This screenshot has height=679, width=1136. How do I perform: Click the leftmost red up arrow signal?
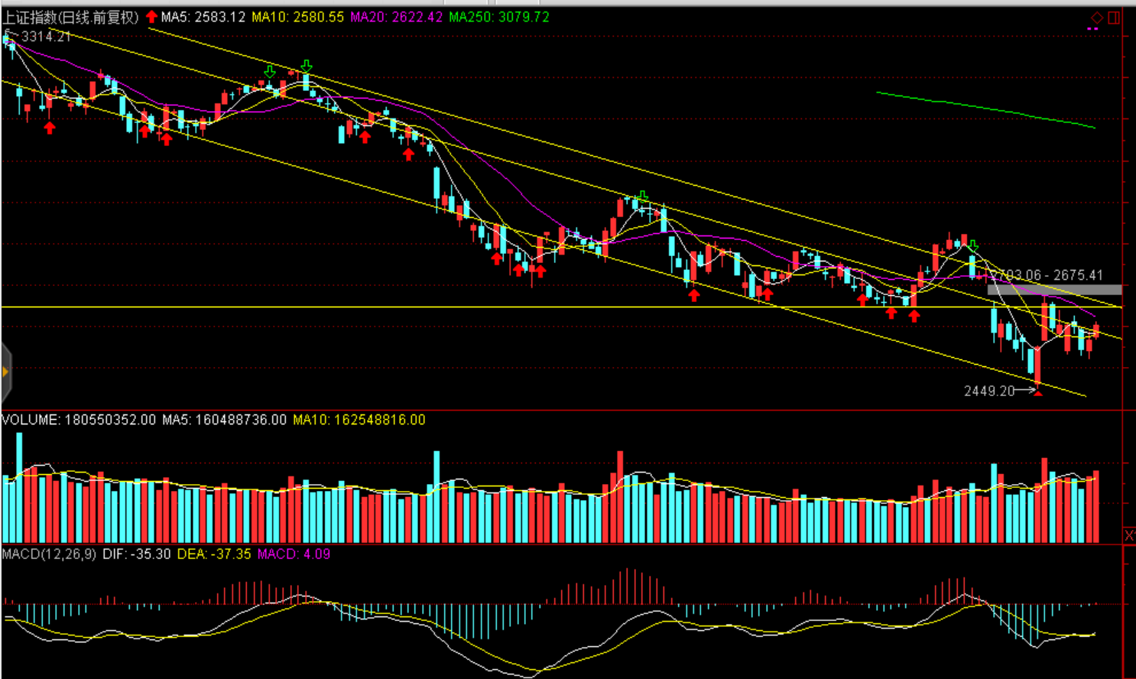click(50, 128)
